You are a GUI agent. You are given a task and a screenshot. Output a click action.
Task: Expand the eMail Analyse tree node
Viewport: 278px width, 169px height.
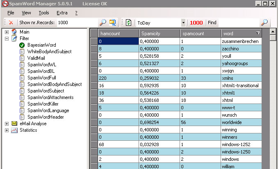click(x=7, y=124)
